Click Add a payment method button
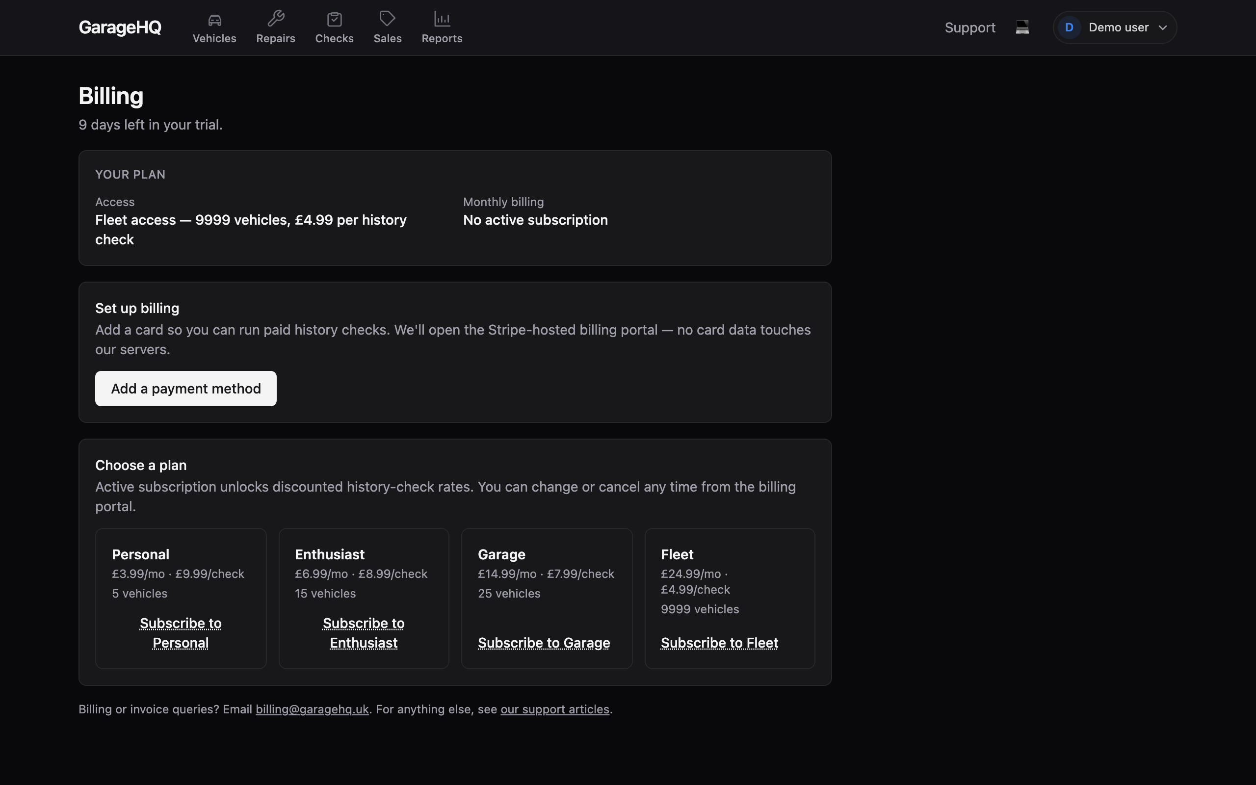The width and height of the screenshot is (1256, 785). [185, 389]
